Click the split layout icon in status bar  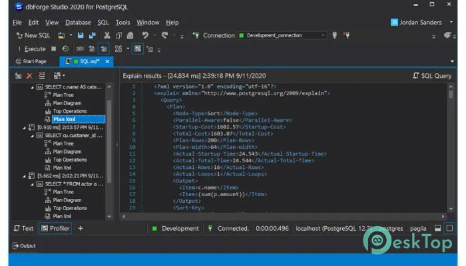pos(438,228)
